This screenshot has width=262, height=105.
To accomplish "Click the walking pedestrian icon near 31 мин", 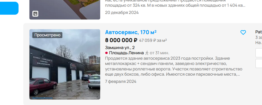I will [x=147, y=53].
